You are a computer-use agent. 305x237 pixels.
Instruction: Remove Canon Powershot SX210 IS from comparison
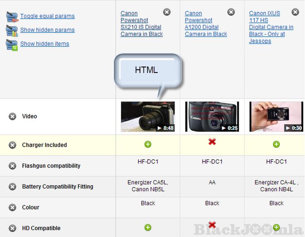coord(167,12)
